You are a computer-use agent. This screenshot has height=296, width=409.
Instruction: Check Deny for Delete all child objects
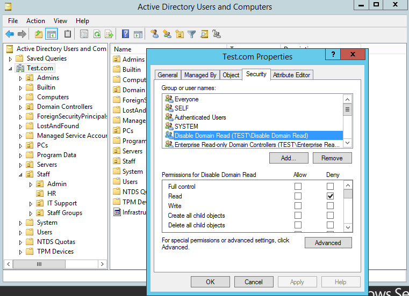pyautogui.click(x=330, y=225)
